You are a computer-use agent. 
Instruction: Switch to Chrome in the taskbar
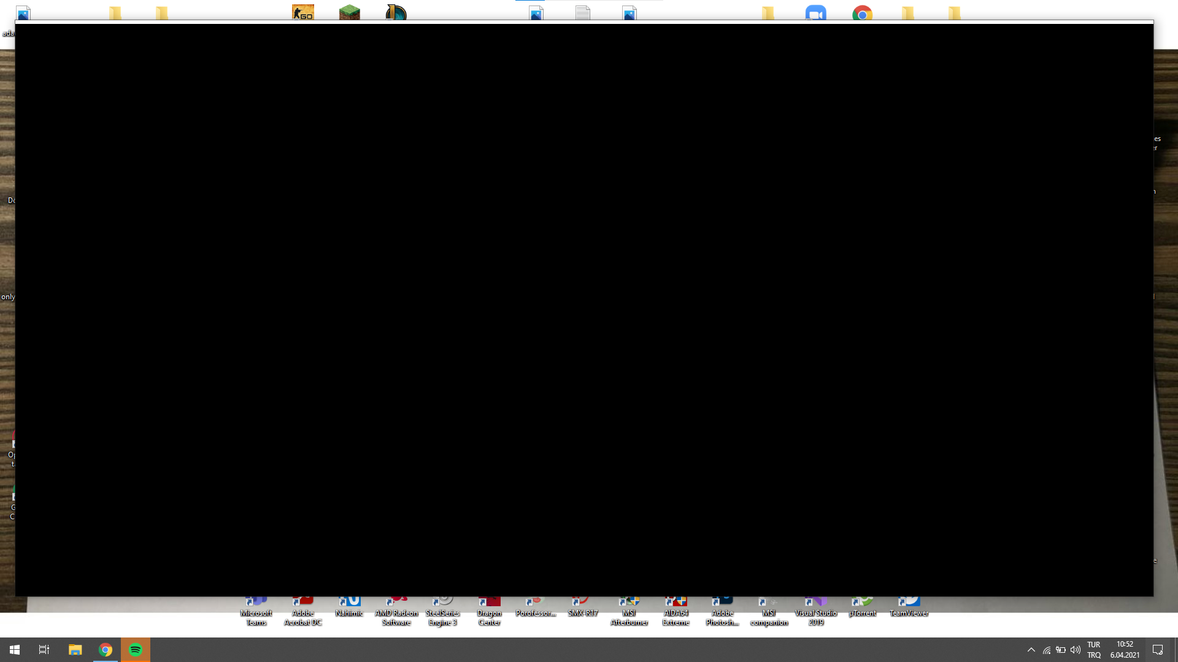(x=106, y=650)
